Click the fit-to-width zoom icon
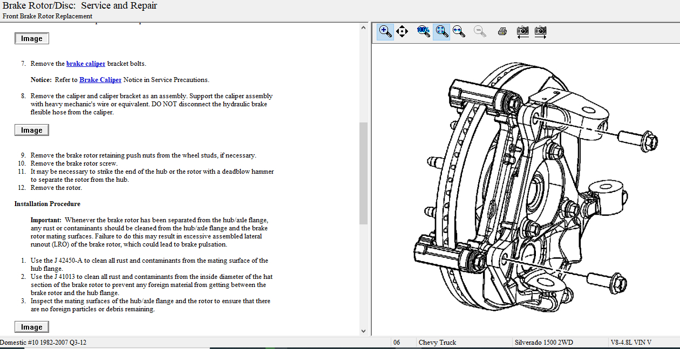The image size is (680, 349). [x=459, y=32]
